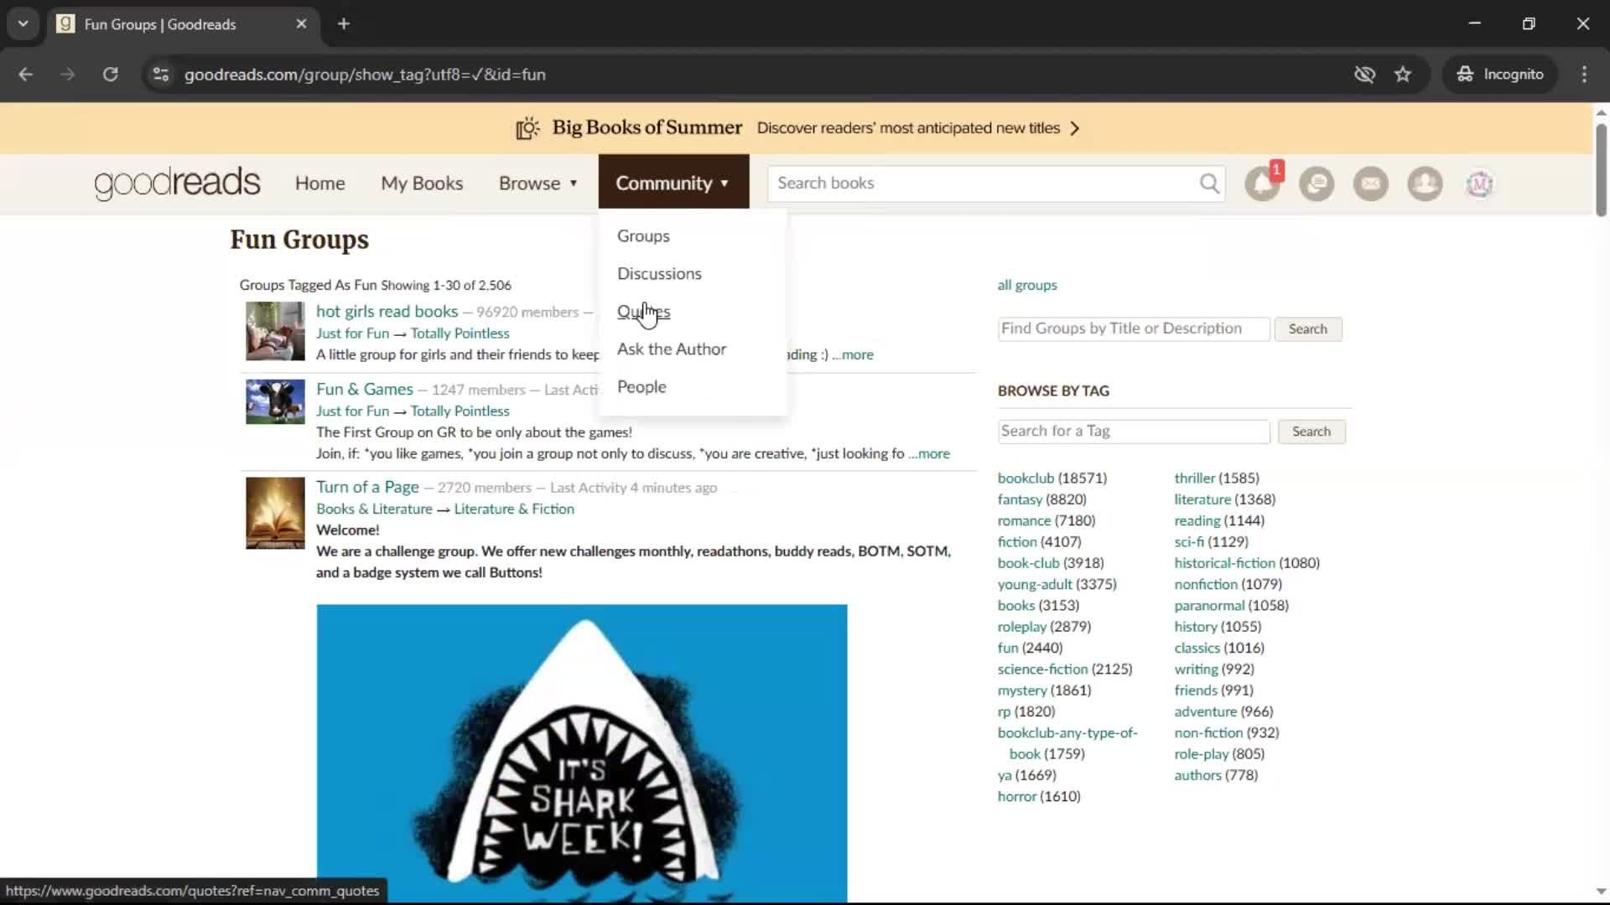This screenshot has width=1610, height=905.
Task: View site information icon in address bar
Action: pos(160,75)
